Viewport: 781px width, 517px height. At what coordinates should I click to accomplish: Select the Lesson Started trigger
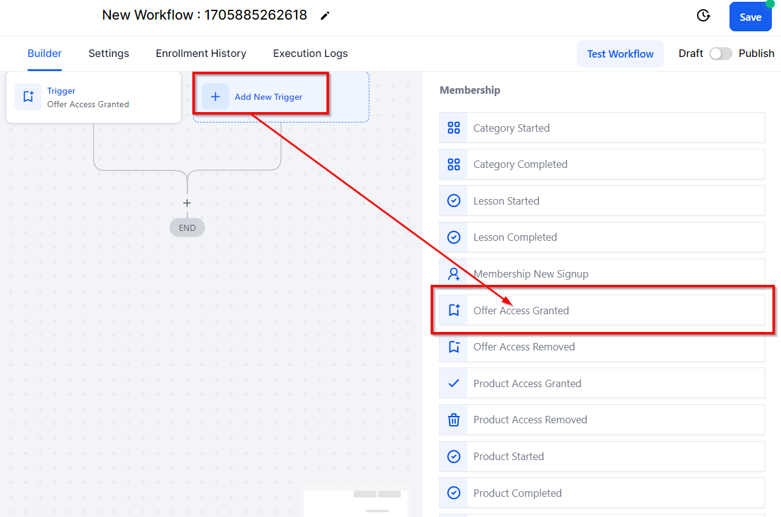[x=602, y=201]
